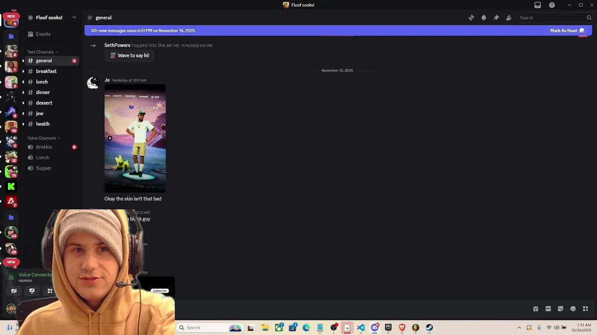Open the taskbar volume icon
Screen dimensions: 597x335
[x=556, y=328]
